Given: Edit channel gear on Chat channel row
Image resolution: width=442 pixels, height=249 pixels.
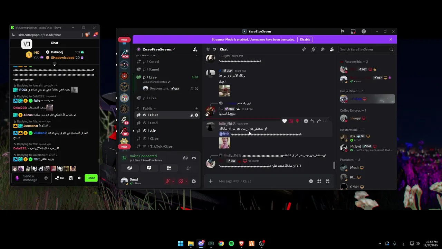Looking at the screenshot, I should (196, 115).
